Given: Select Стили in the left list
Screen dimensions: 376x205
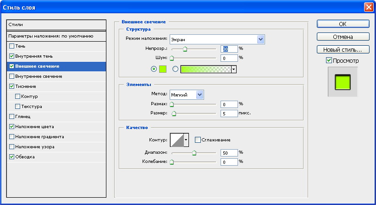Looking at the screenshot, I should (56, 25).
